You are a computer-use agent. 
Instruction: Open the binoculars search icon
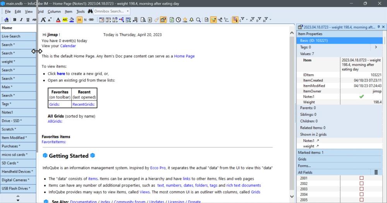click(x=90, y=11)
